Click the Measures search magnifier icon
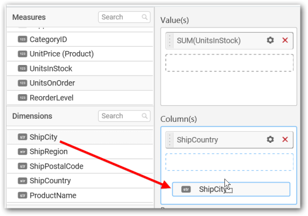Image resolution: width=308 pixels, height=216 pixels. tap(144, 17)
